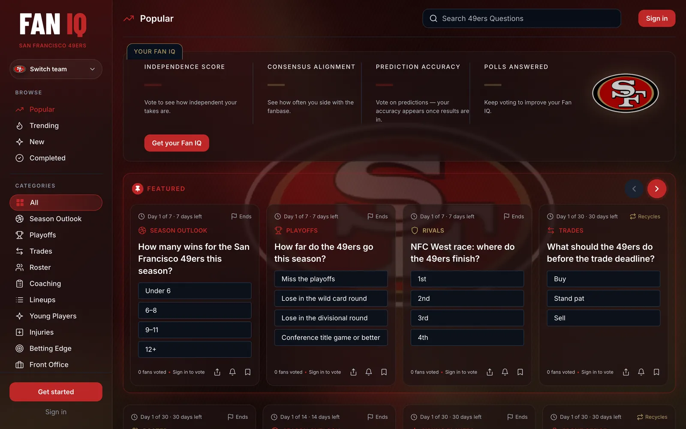Click the sidebar Sign in link
The width and height of the screenshot is (686, 429).
pos(56,412)
